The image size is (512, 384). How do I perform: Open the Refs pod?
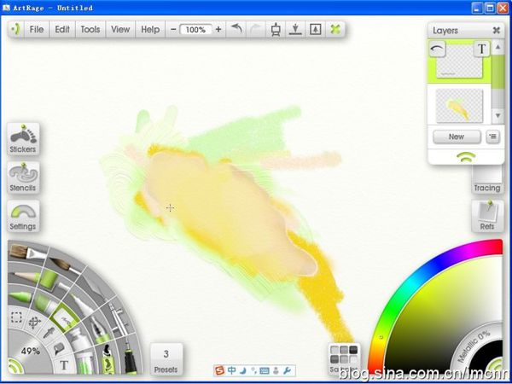coord(487,216)
